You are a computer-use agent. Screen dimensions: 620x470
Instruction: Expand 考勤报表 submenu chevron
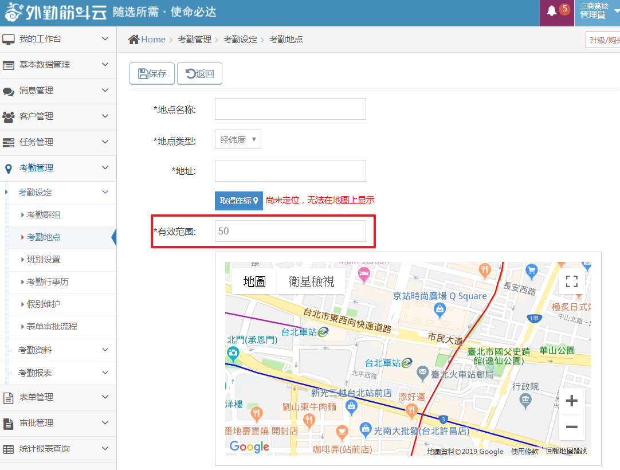tap(105, 373)
